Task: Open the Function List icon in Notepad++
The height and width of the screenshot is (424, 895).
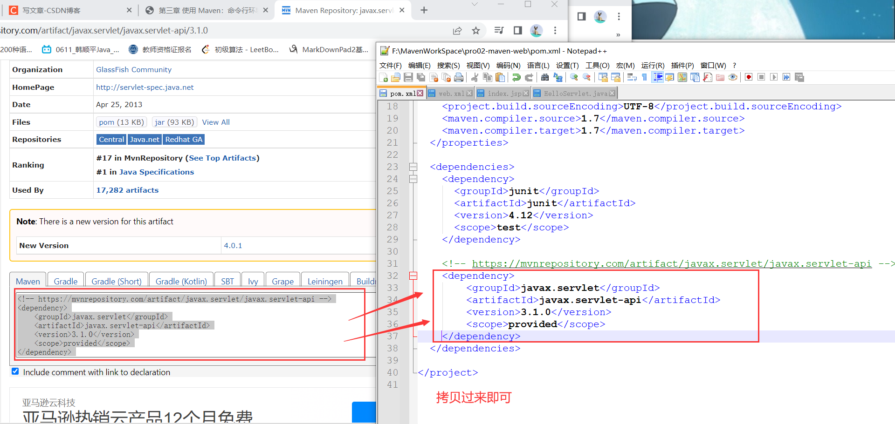Action: click(707, 77)
